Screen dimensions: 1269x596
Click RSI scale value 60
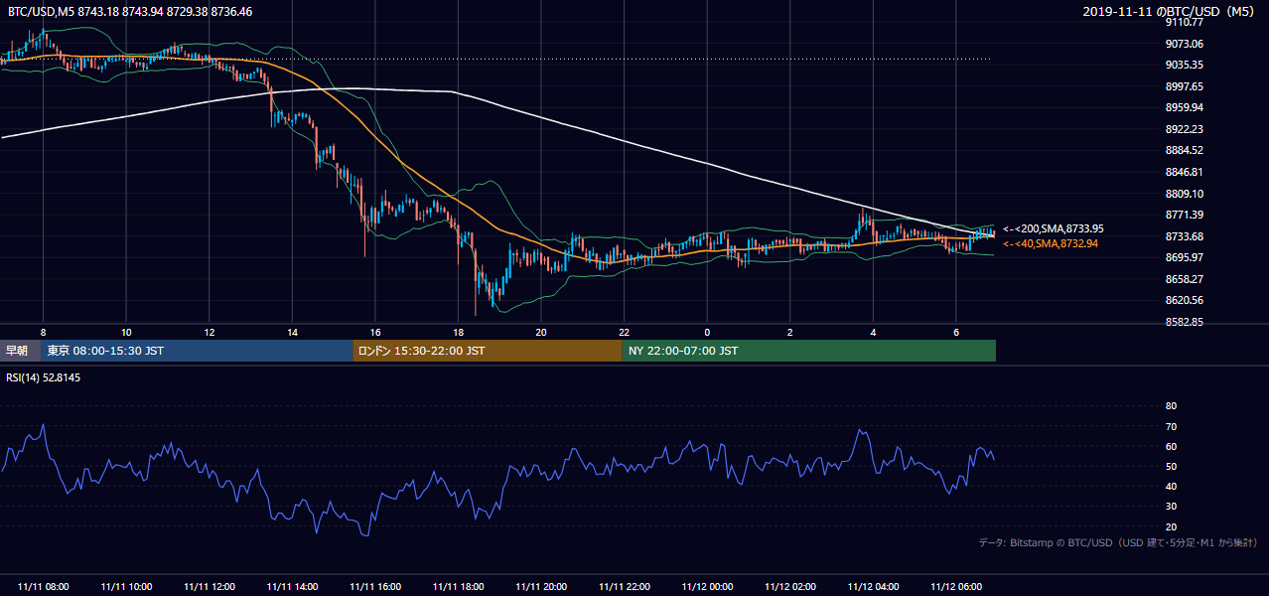1171,446
